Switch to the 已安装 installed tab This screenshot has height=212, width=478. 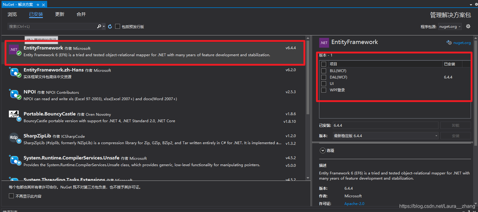[36, 14]
